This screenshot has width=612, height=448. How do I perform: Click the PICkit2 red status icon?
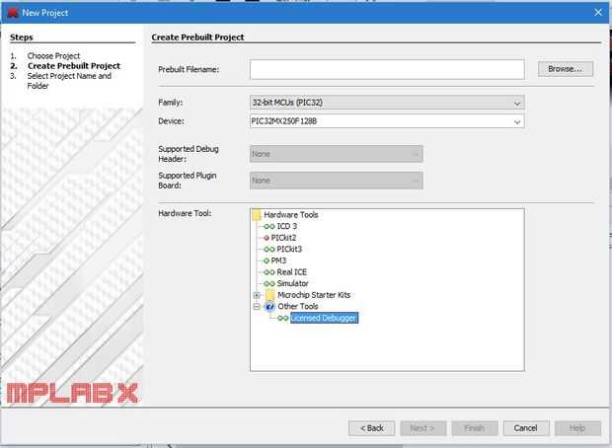(267, 238)
